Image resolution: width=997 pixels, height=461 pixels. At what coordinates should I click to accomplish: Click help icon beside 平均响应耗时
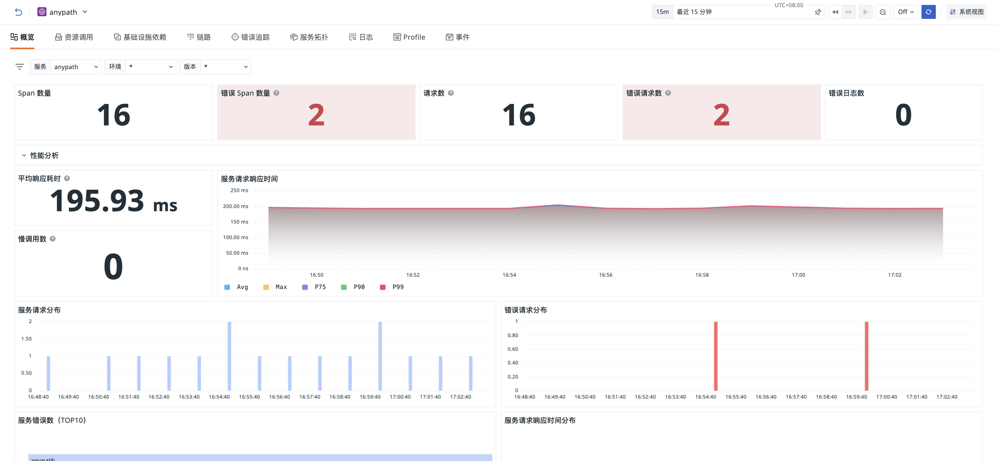(x=67, y=178)
